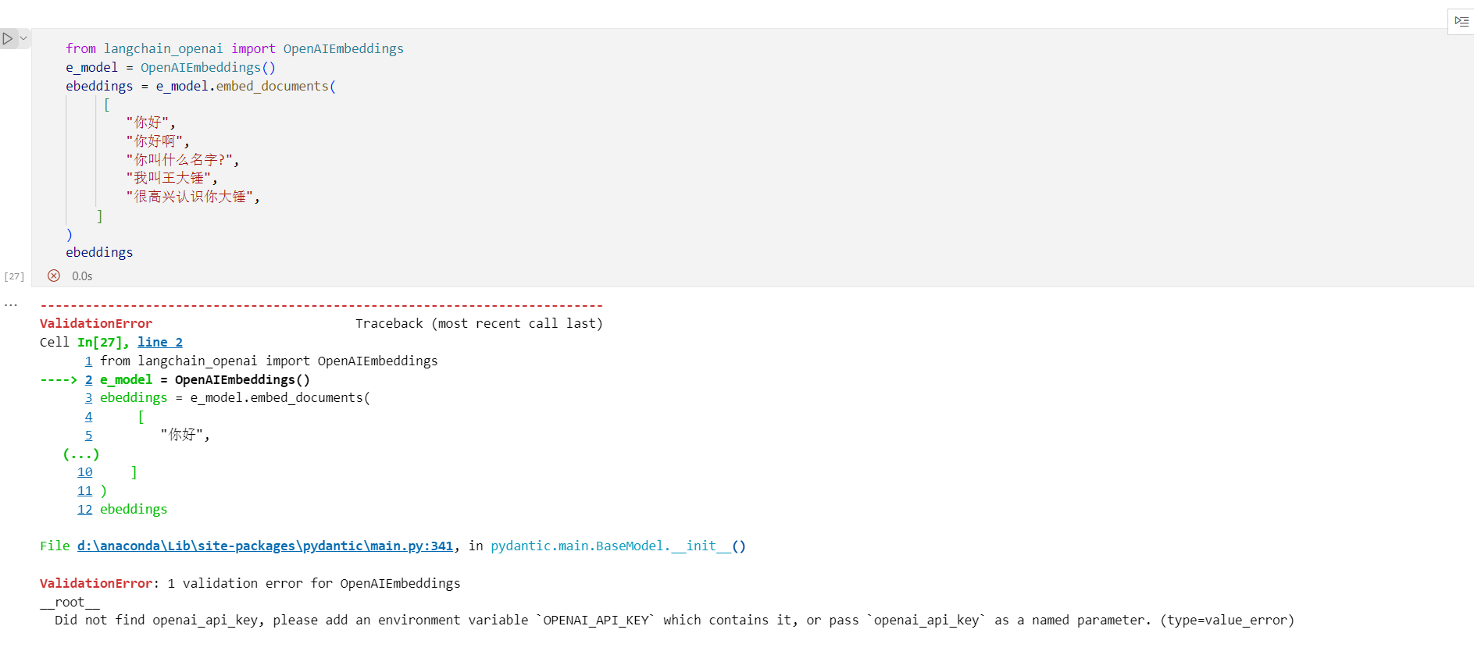The width and height of the screenshot is (1474, 658).
Task: Go to traceback line number 11
Action: point(84,490)
